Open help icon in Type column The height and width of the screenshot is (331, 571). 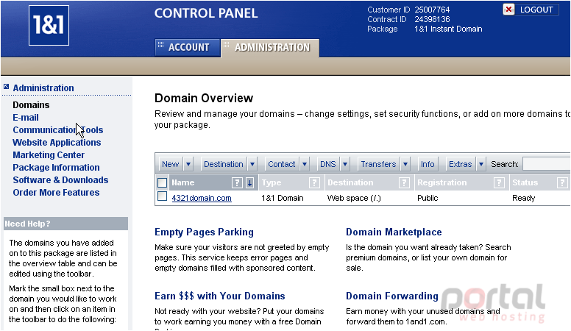point(314,183)
